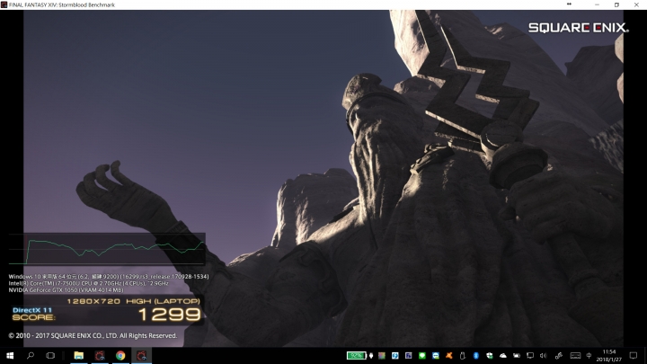Open Task View on the taskbar
The height and width of the screenshot is (364, 647).
(50, 355)
